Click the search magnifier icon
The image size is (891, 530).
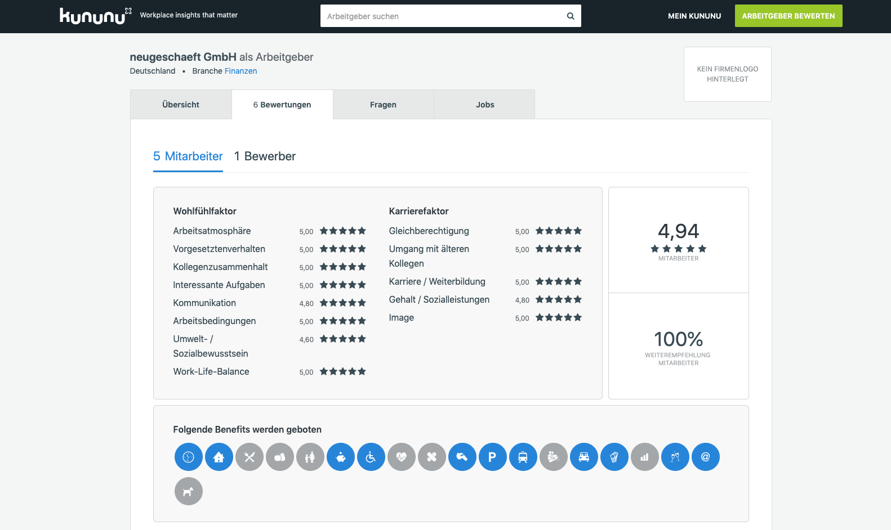pyautogui.click(x=571, y=16)
